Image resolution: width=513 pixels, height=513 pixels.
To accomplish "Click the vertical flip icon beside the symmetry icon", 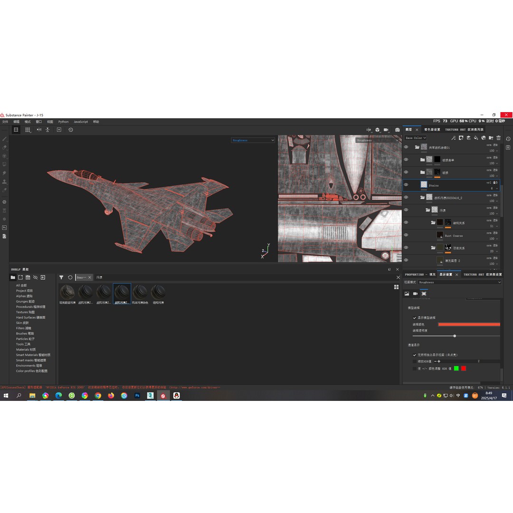I will [x=47, y=130].
